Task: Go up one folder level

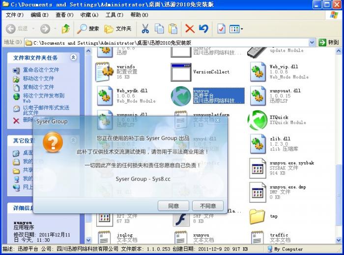Action: click(x=66, y=28)
